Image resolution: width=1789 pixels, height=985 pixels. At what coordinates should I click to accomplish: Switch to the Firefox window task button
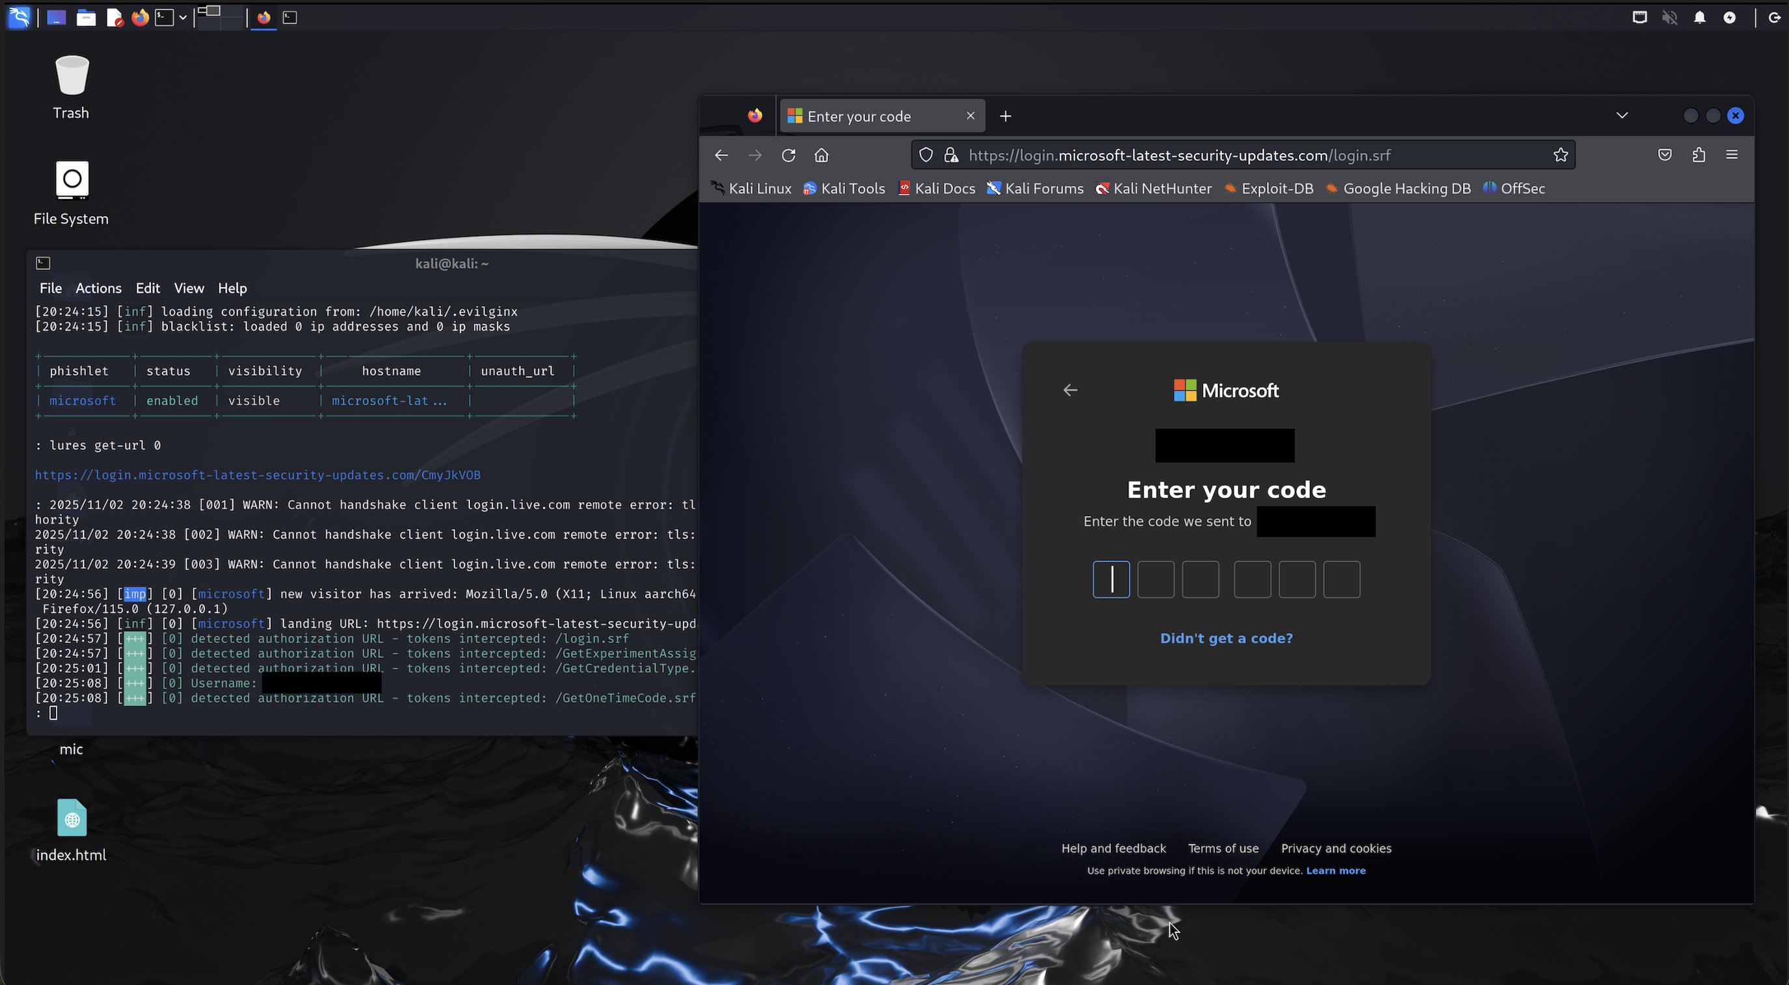[264, 18]
